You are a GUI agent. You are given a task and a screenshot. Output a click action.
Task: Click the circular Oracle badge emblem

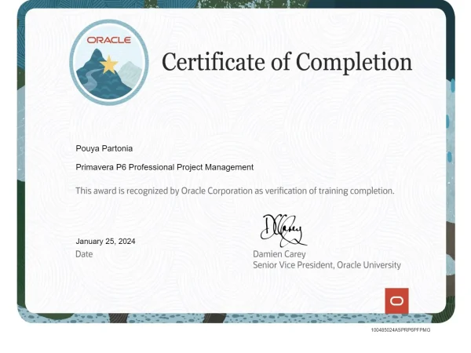pos(108,62)
